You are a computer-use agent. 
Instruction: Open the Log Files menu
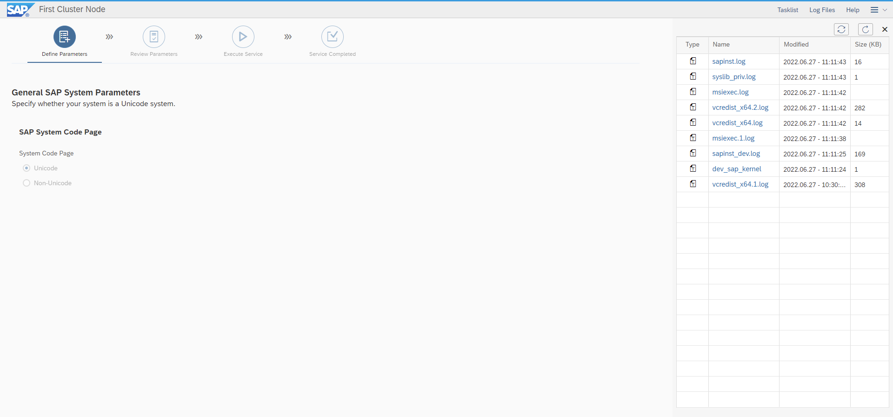click(x=822, y=10)
